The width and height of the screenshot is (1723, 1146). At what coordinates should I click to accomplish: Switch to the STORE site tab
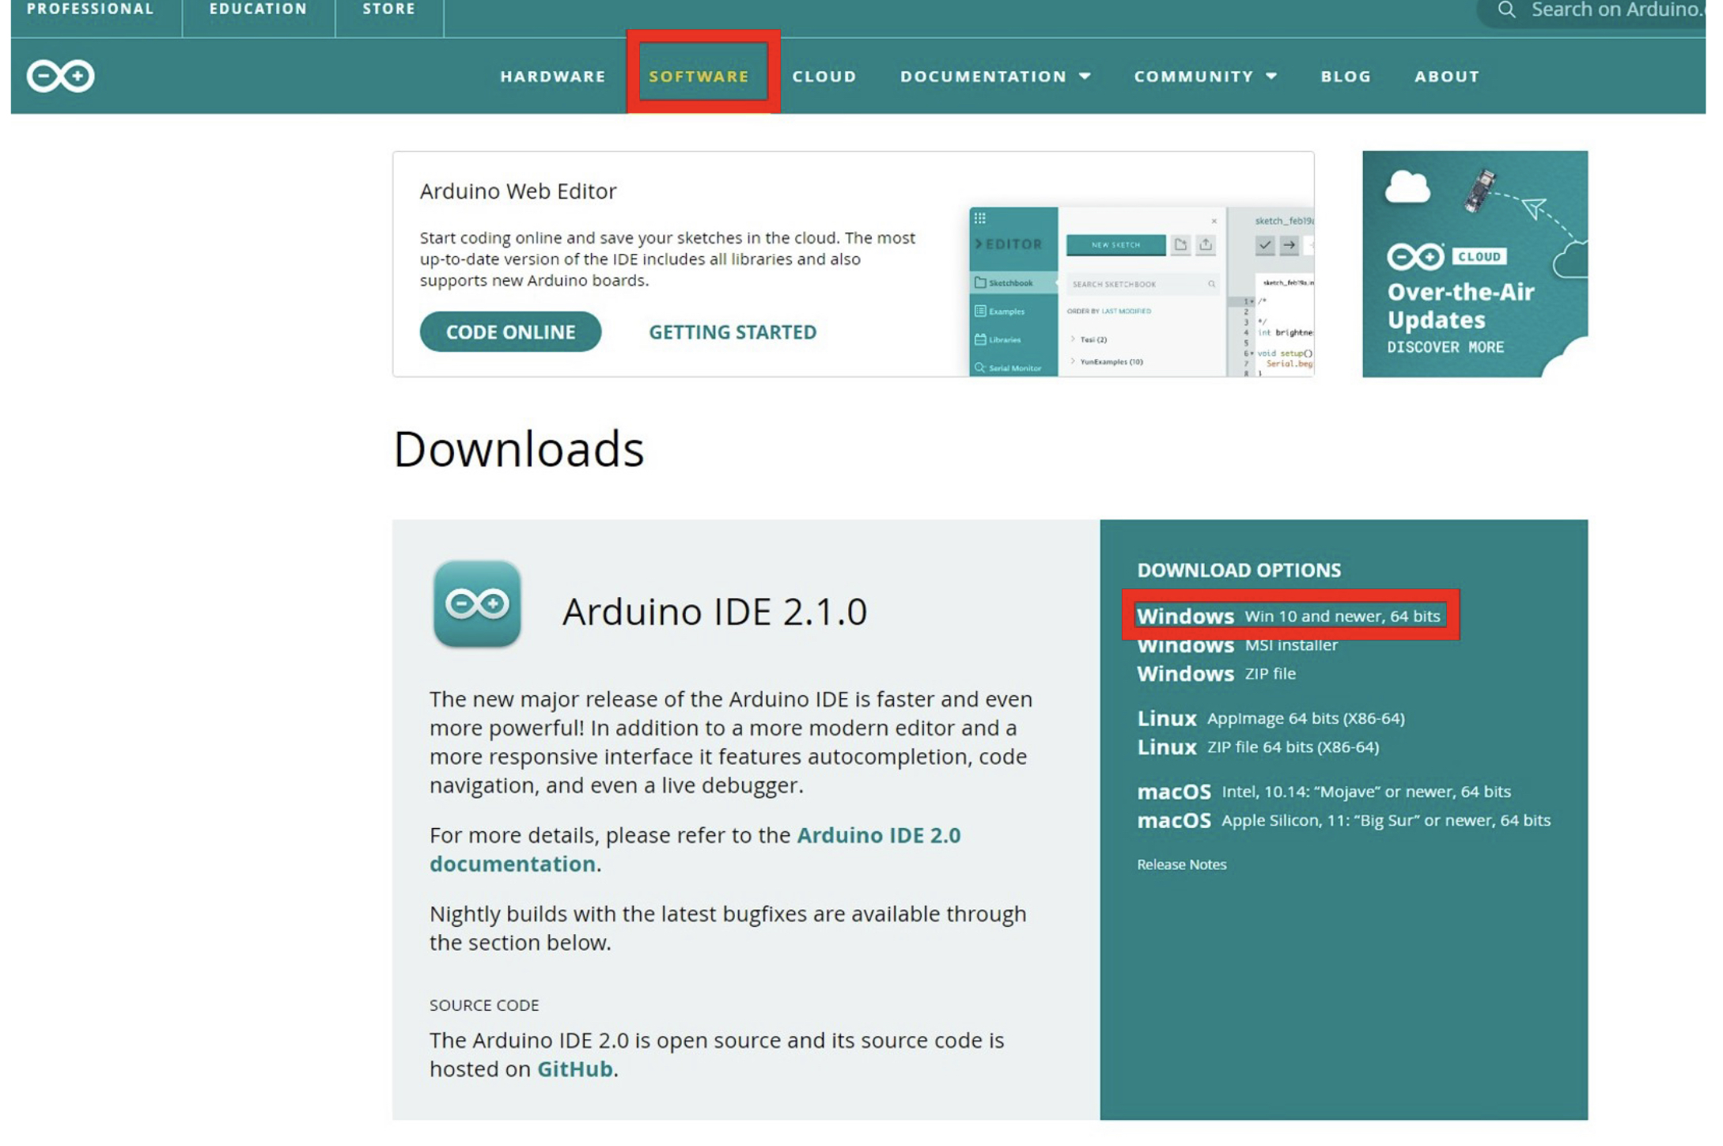tap(389, 9)
